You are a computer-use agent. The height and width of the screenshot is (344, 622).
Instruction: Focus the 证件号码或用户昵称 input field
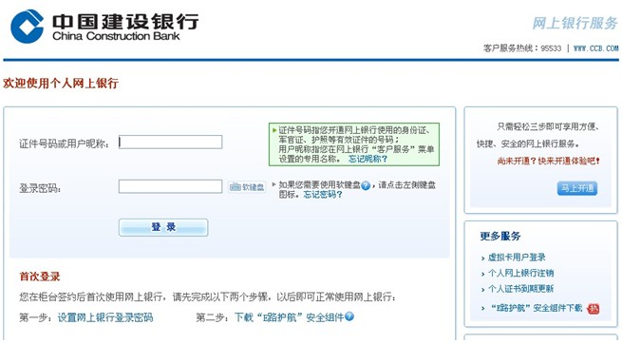point(170,142)
